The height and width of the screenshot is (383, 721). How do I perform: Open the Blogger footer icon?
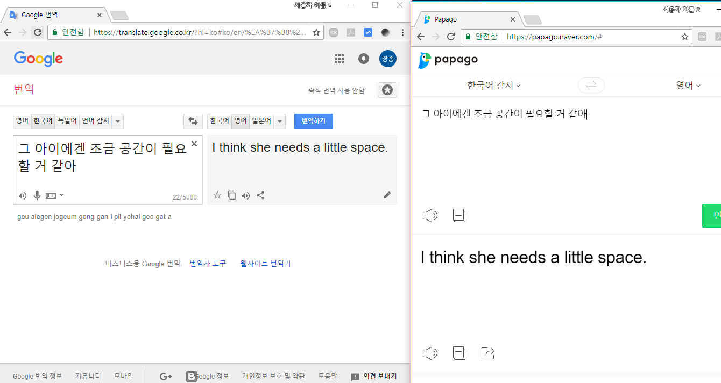tap(191, 377)
